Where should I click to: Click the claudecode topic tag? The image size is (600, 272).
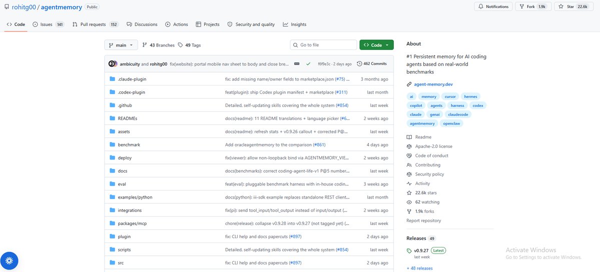(x=458, y=114)
